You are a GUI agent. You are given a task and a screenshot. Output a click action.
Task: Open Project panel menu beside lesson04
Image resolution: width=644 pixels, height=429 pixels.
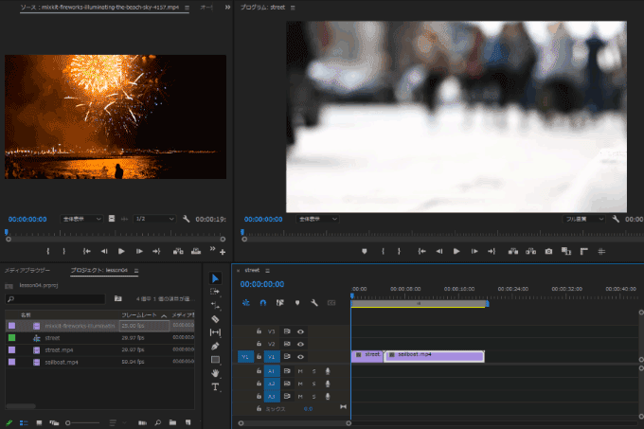click(136, 271)
